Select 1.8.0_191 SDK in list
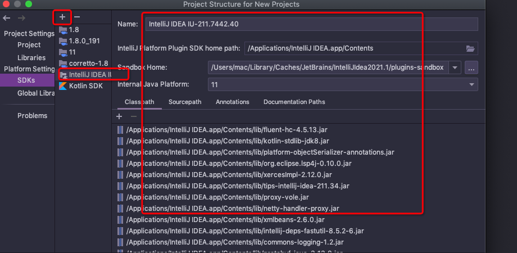The image size is (517, 253). point(83,41)
